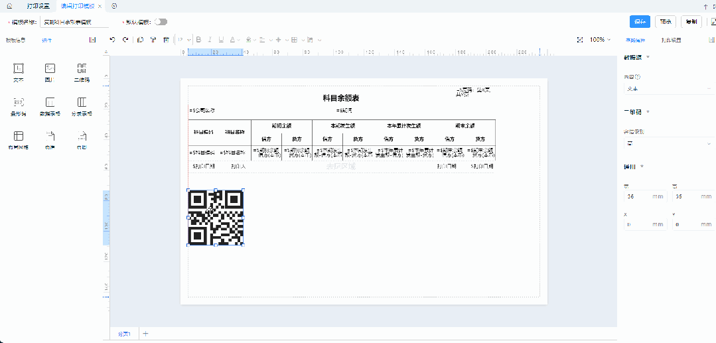Click the delete trash icon in toolbar

[165, 40]
